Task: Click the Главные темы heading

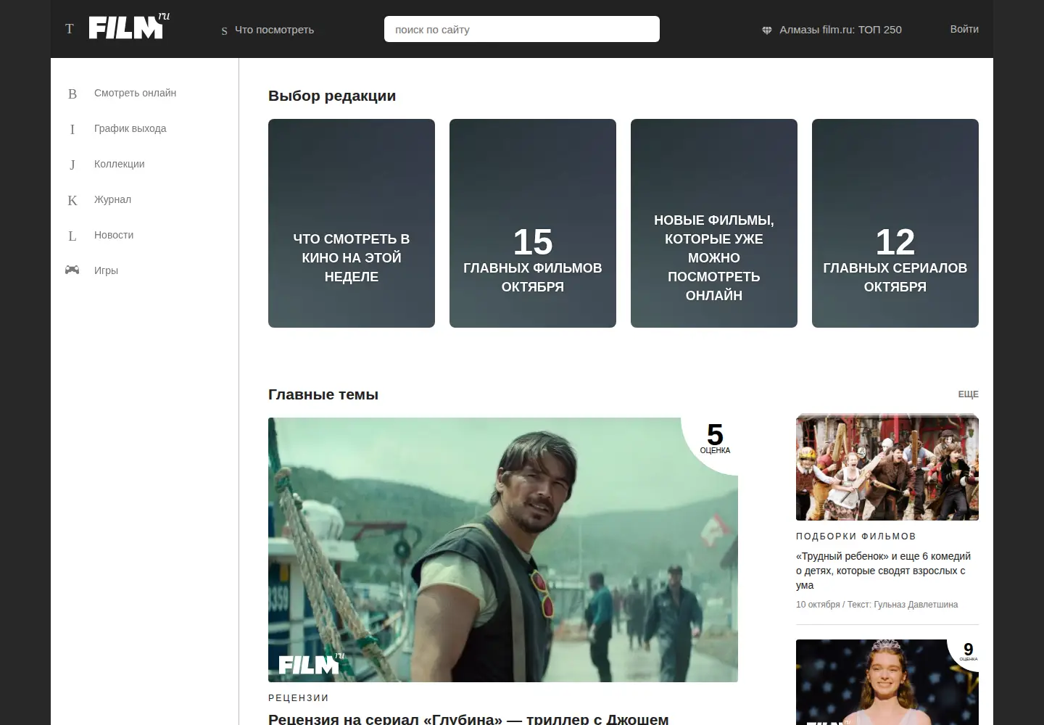Action: [323, 394]
